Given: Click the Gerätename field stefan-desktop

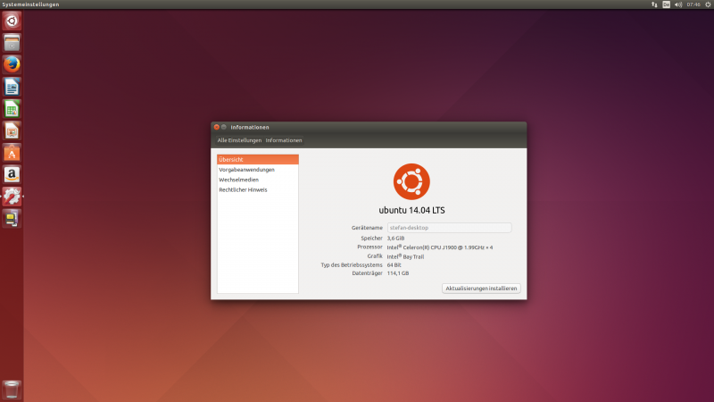Looking at the screenshot, I should (x=450, y=228).
